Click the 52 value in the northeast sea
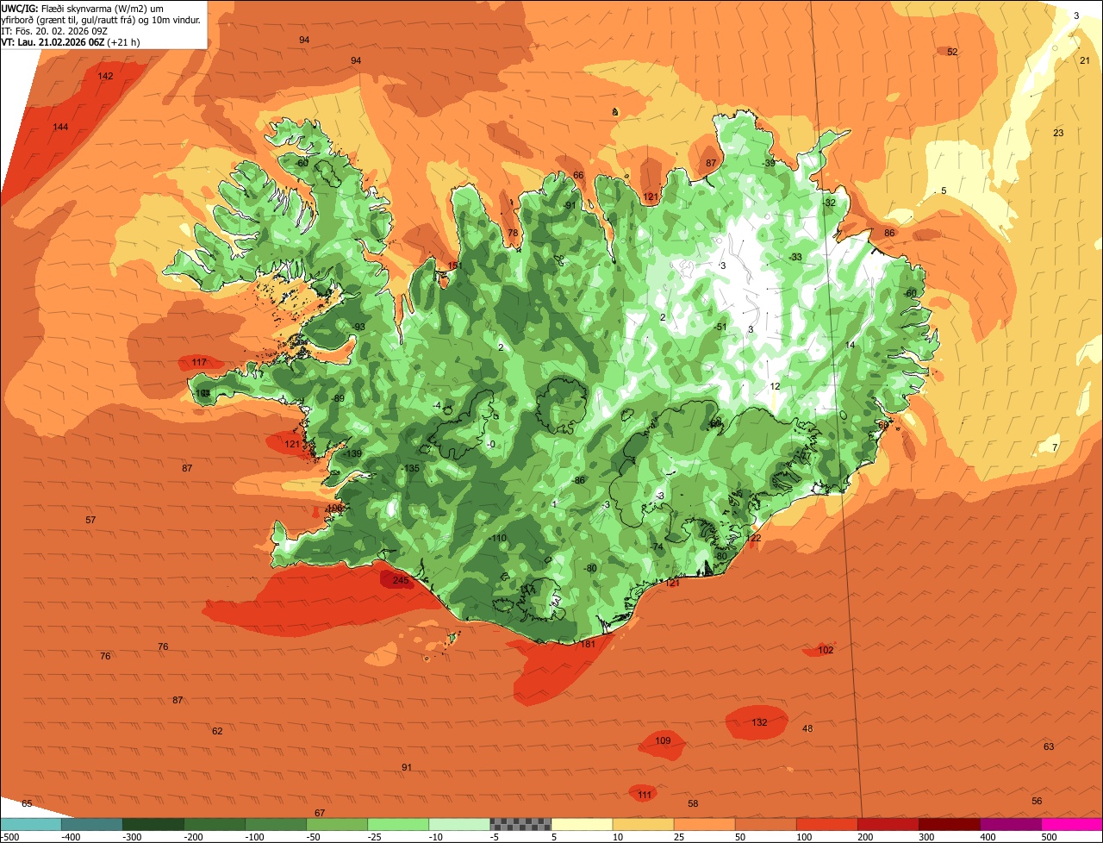This screenshot has height=843, width=1103. click(952, 52)
